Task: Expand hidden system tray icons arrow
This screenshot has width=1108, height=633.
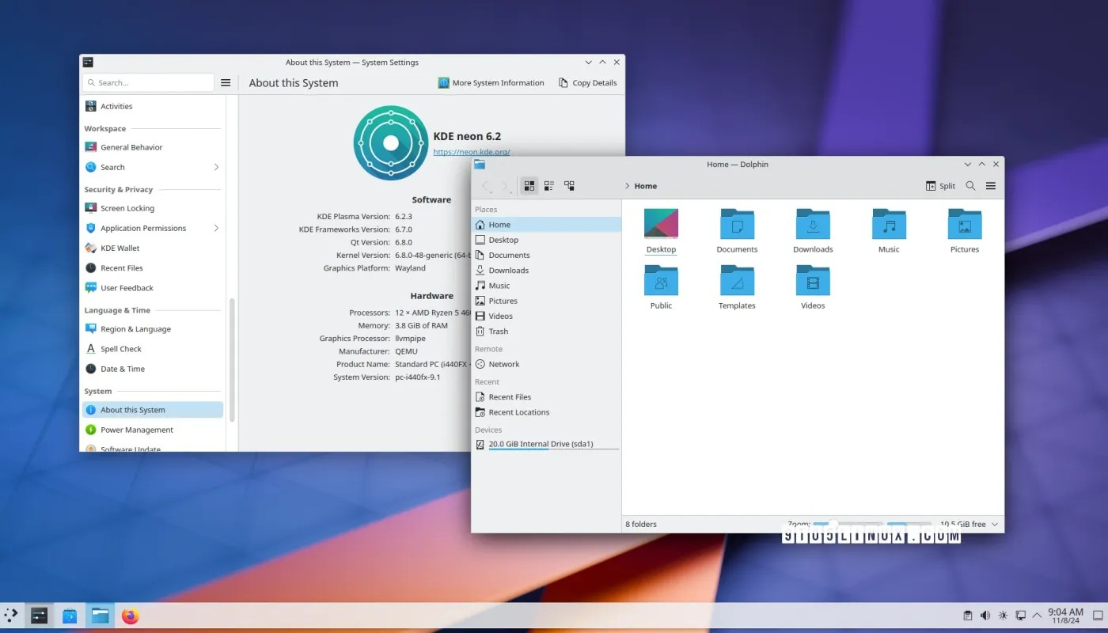Action: tap(1037, 615)
